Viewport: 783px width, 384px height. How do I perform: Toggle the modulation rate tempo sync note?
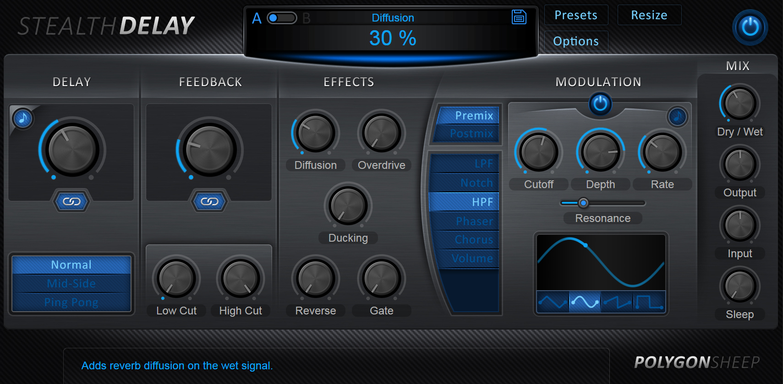click(x=677, y=117)
